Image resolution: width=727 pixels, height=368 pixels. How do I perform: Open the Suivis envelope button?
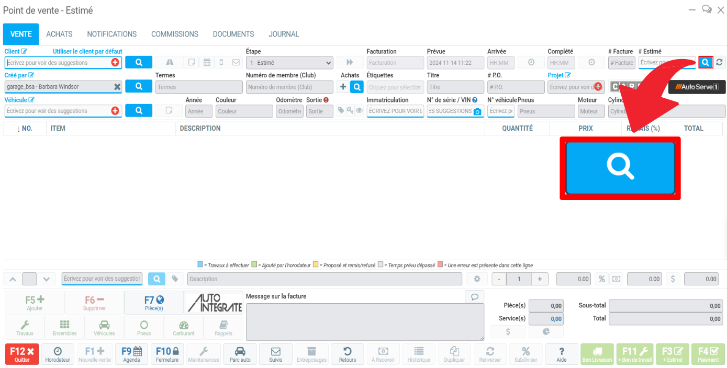pyautogui.click(x=275, y=354)
